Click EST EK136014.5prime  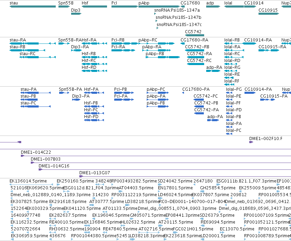click(x=31, y=185)
